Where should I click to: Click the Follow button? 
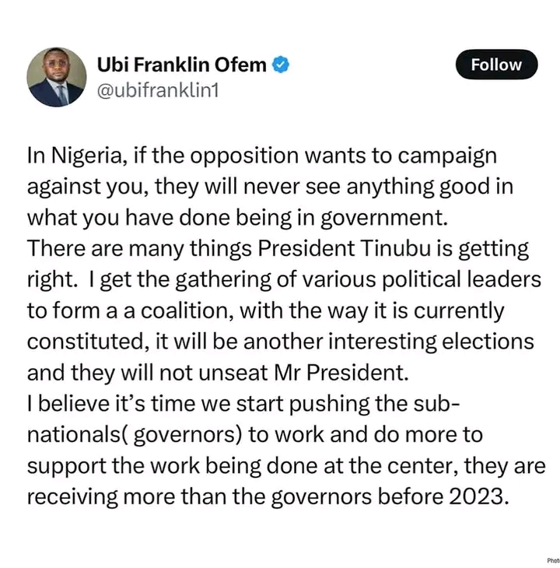495,65
